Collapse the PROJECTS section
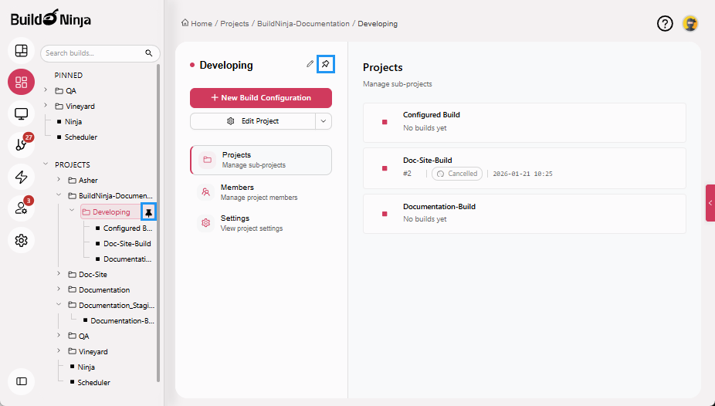Image resolution: width=715 pixels, height=406 pixels. tap(46, 164)
